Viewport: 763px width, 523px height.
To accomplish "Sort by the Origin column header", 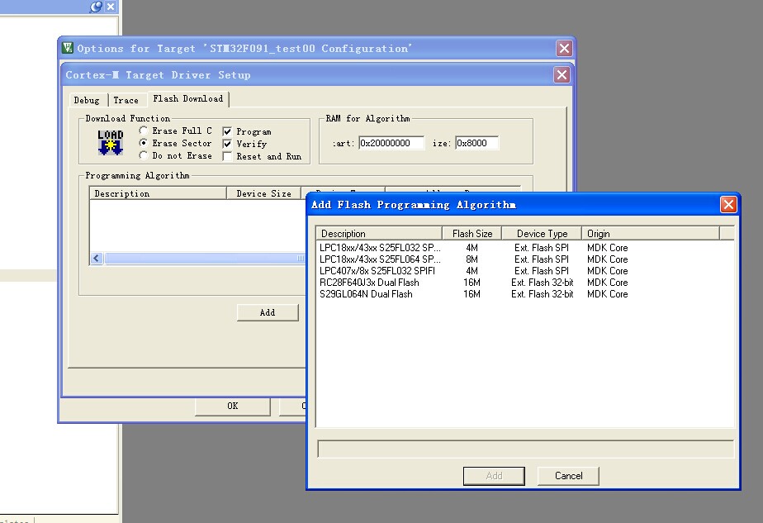I will [x=651, y=234].
